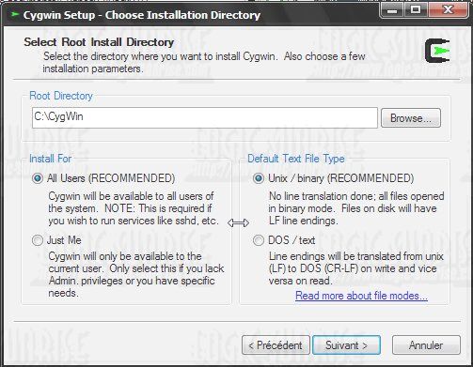
Task: Go back with the Précédent button
Action: click(x=276, y=345)
